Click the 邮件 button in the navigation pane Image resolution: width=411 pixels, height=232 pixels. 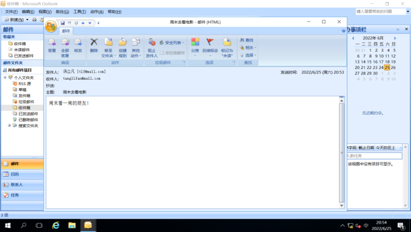[22, 164]
